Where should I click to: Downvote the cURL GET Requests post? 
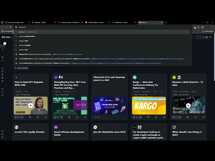[22, 117]
